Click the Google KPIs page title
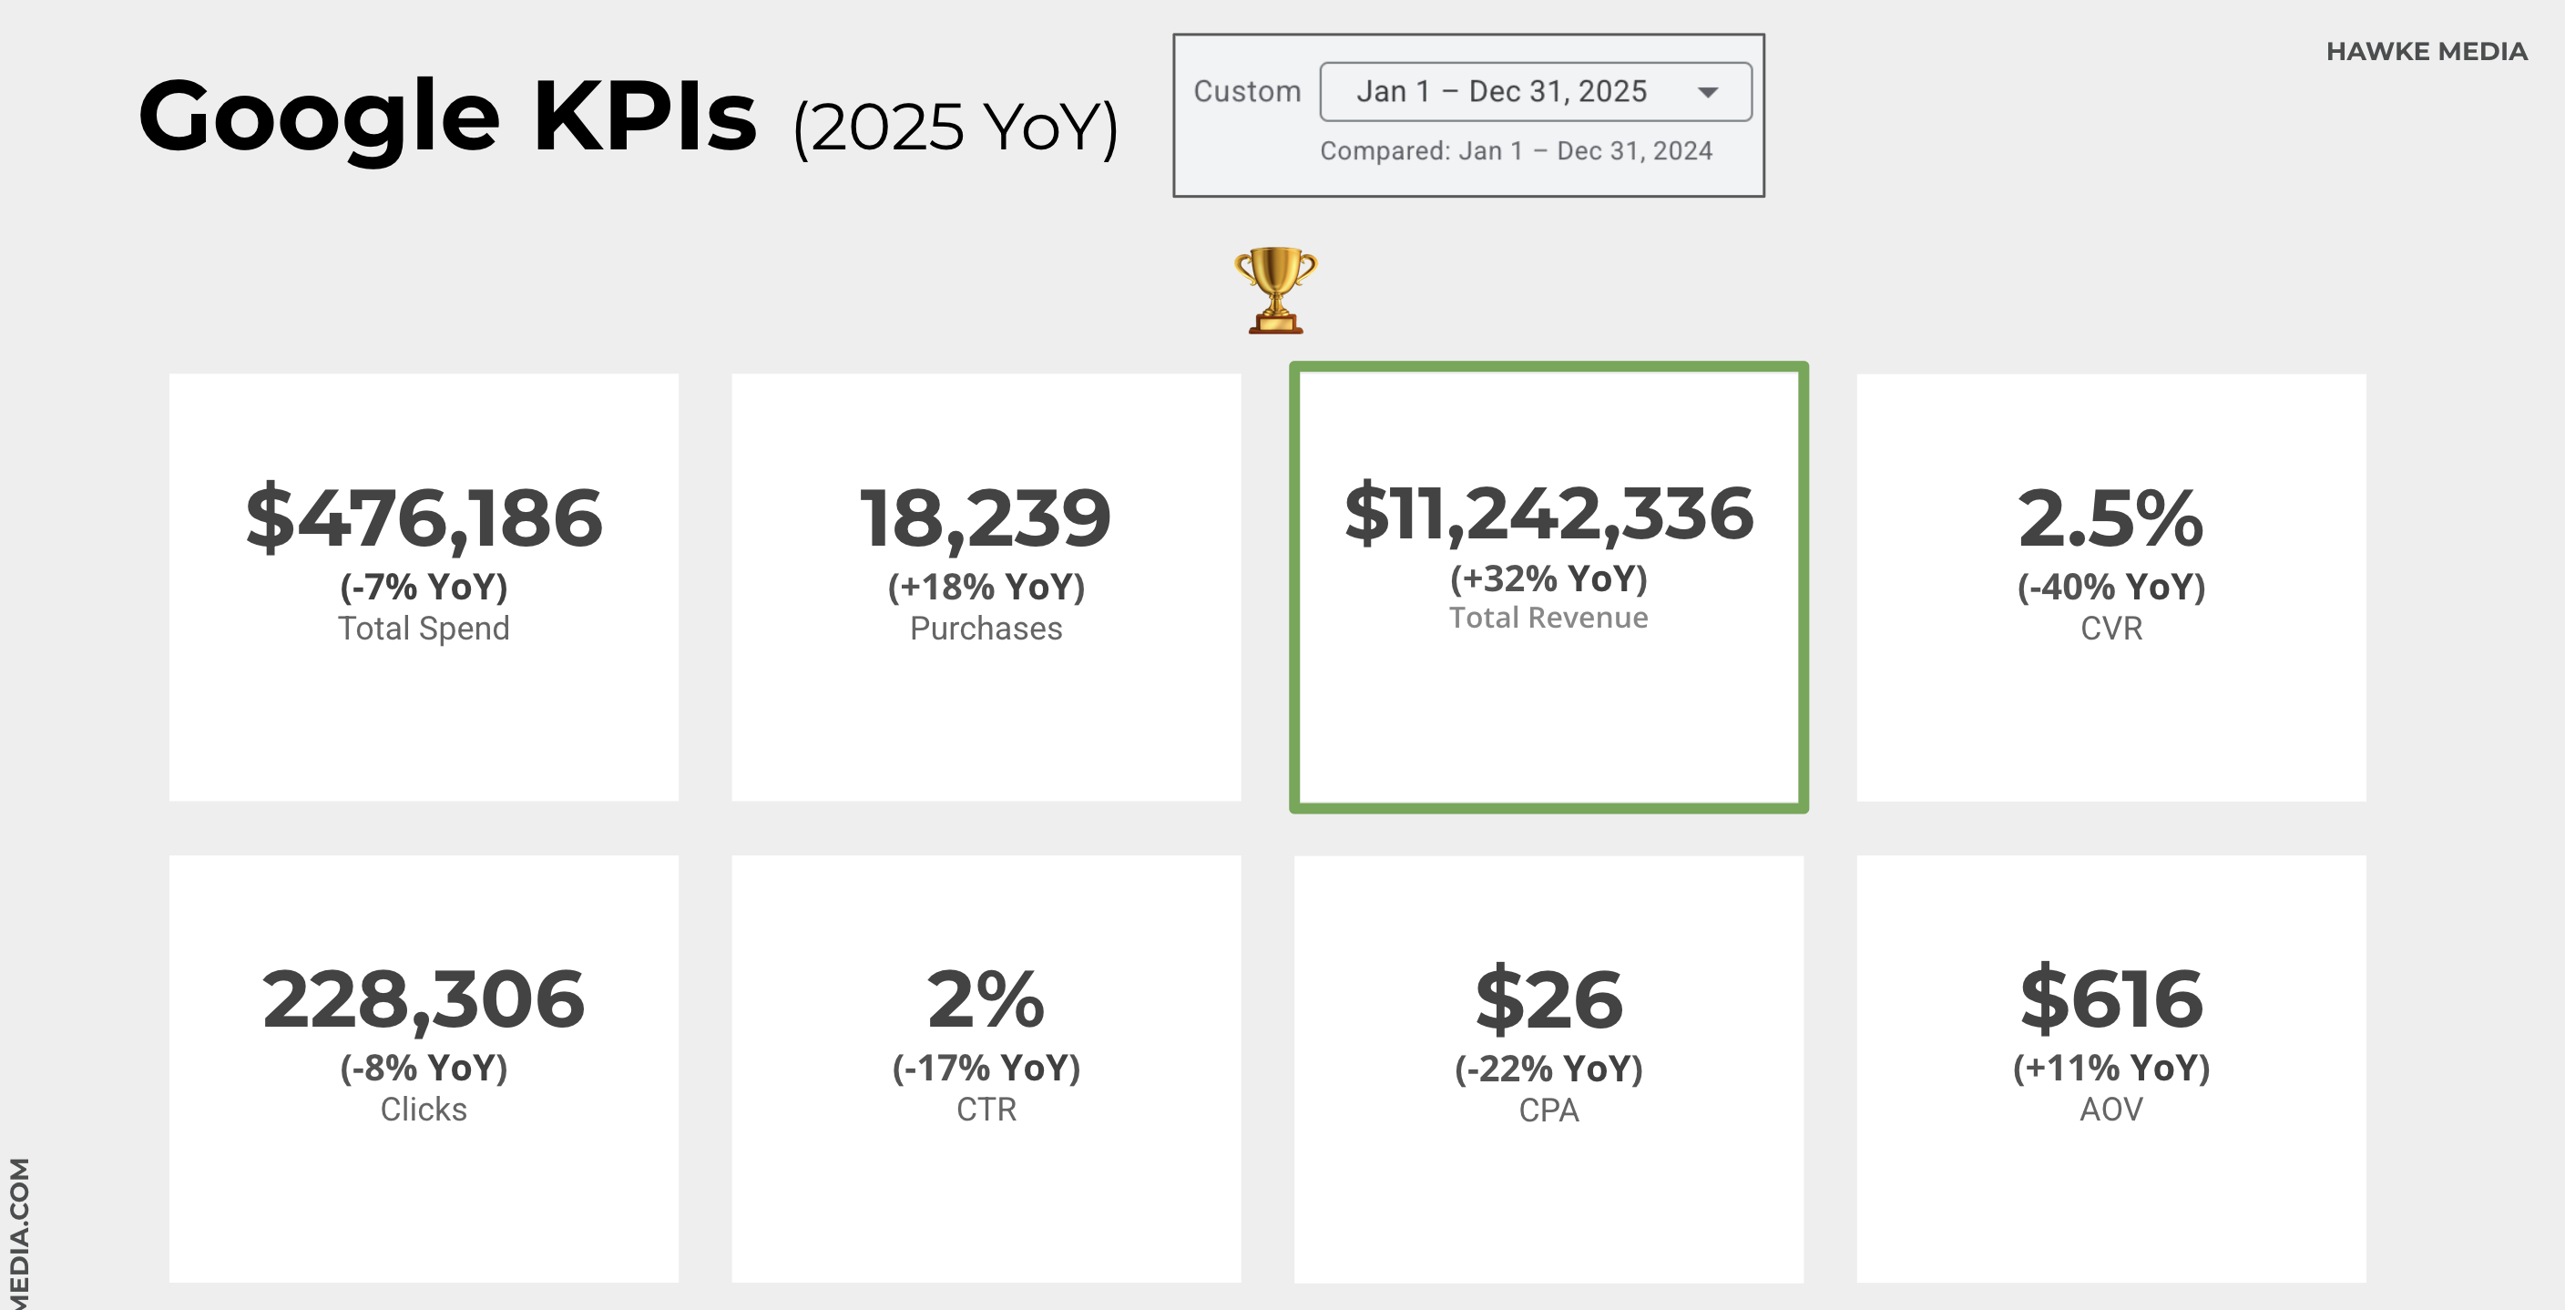The height and width of the screenshot is (1310, 2565). [x=448, y=117]
